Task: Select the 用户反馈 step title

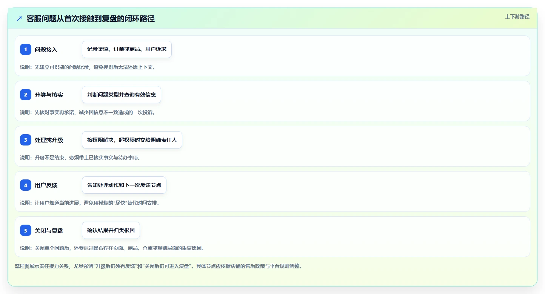Action: (46, 185)
